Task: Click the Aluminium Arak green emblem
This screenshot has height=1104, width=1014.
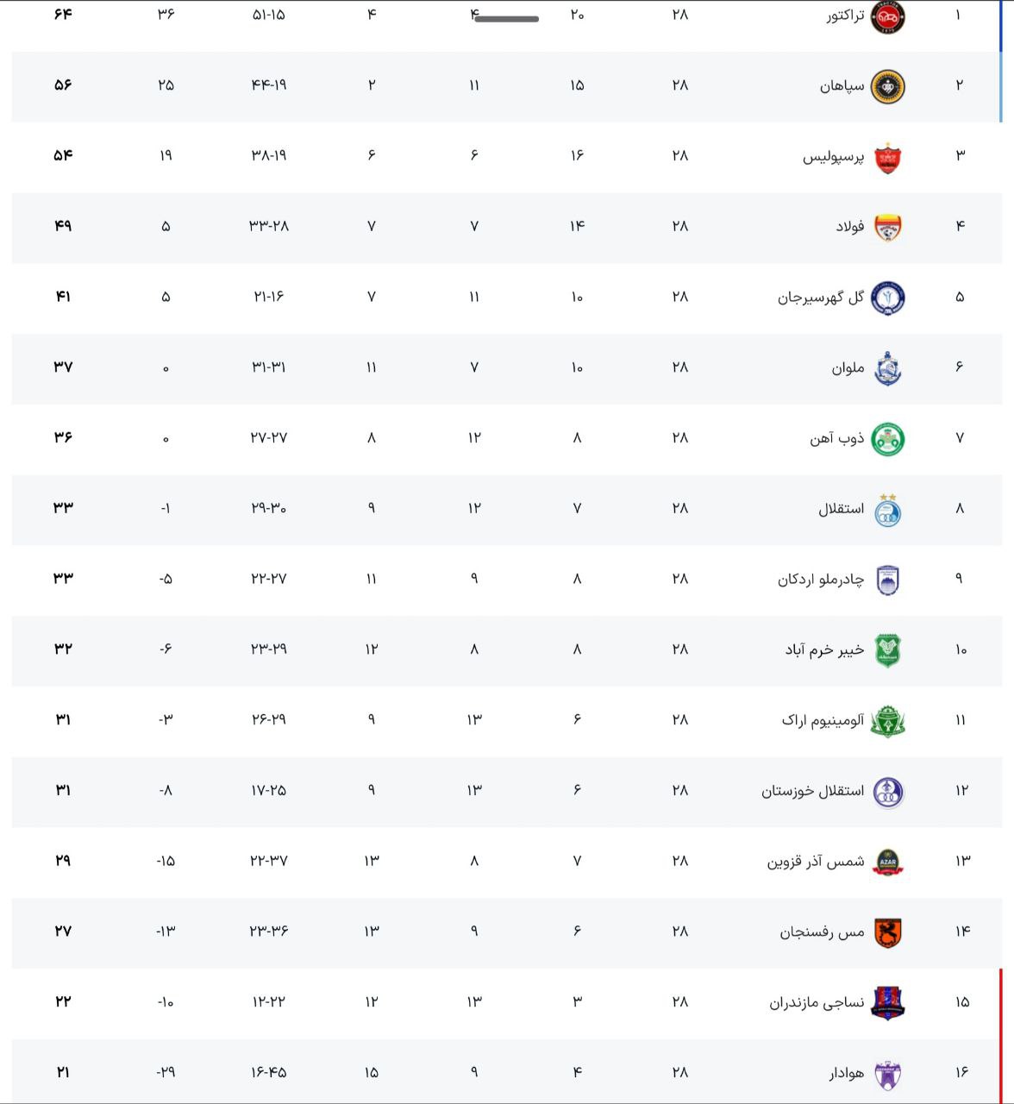Action: [887, 721]
